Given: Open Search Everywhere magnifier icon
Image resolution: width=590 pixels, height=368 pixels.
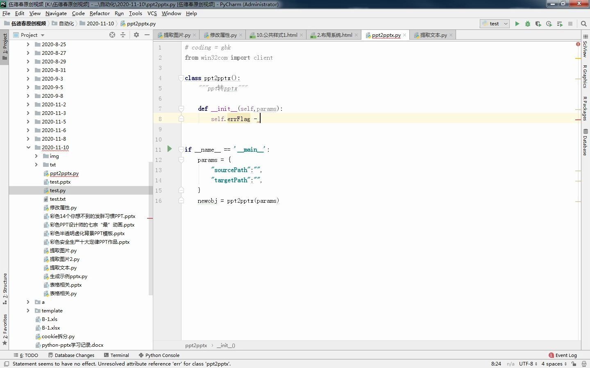Looking at the screenshot, I should (584, 24).
